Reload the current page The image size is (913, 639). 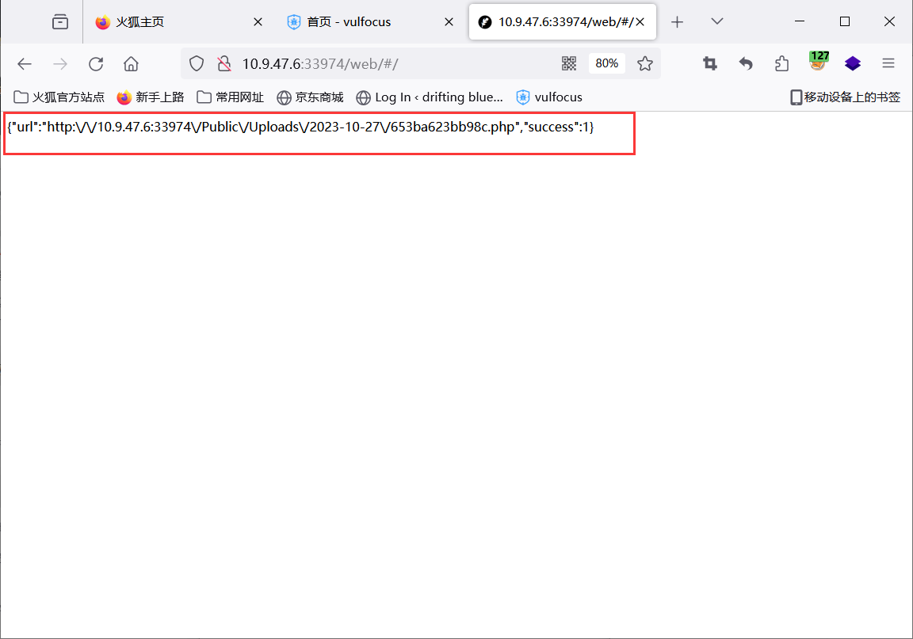(96, 64)
